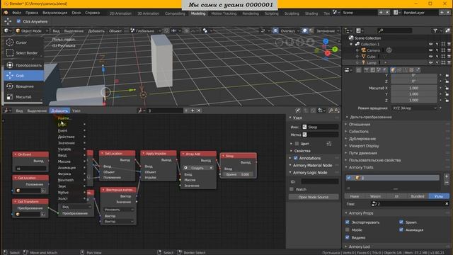Toggle the Overlays button icon
This screenshot has width=453, height=255.
pos(275,31)
